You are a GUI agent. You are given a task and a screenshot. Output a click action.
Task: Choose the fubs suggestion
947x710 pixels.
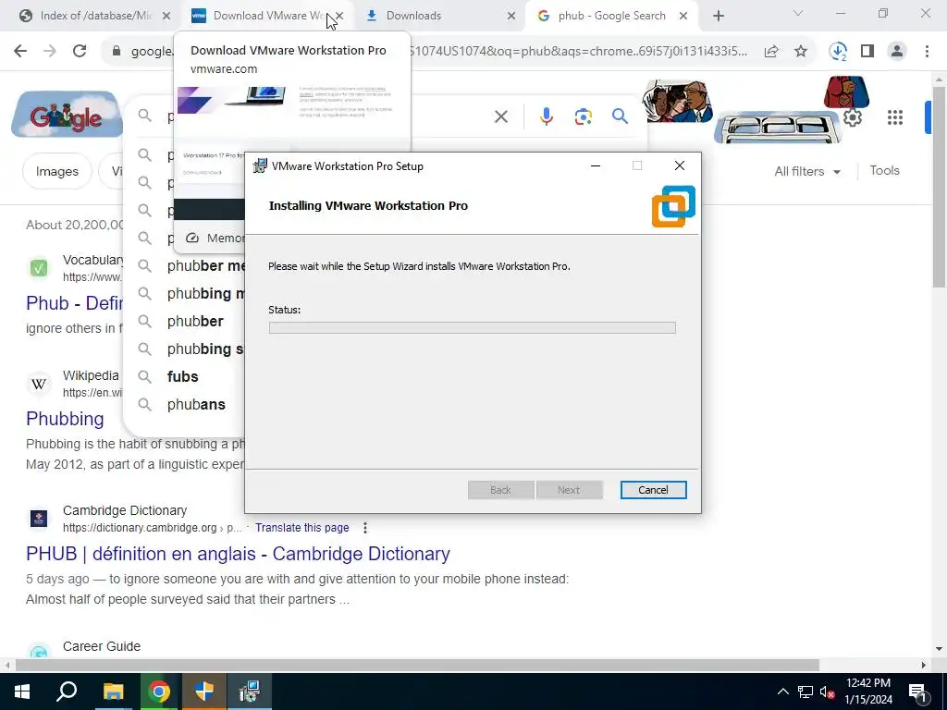[182, 377]
